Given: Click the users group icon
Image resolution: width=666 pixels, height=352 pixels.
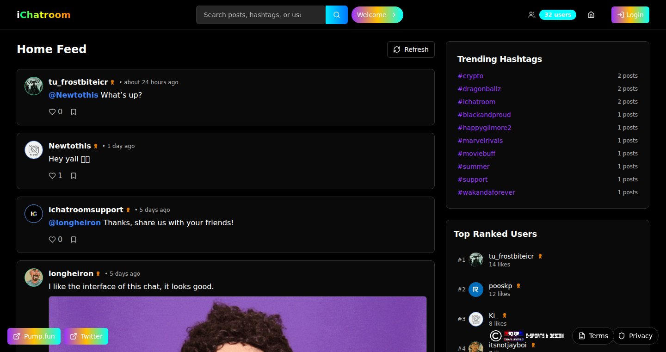Looking at the screenshot, I should click(x=532, y=15).
